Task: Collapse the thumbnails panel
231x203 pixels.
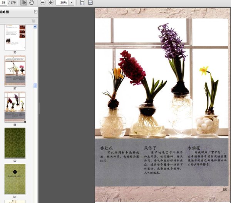Action: (x=36, y=12)
